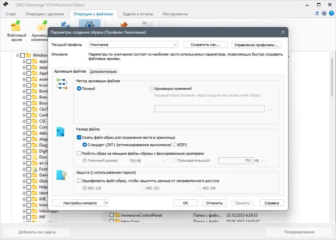
Task: Collapse the Windows folder tree node
Action: click(18, 55)
